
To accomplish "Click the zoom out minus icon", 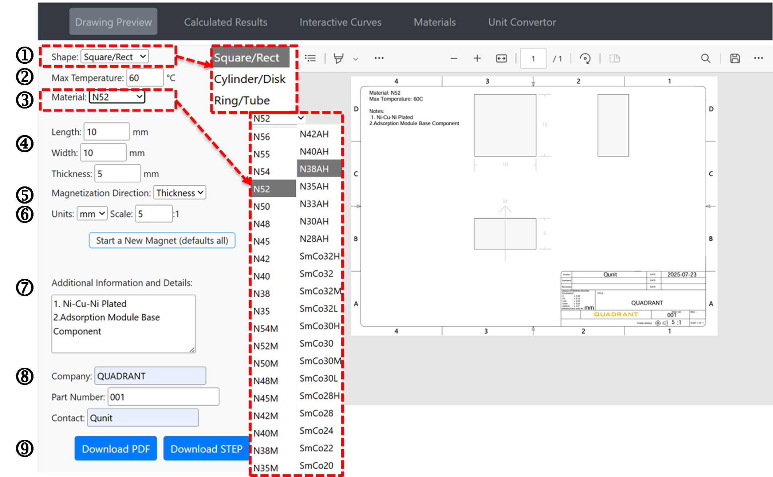I will tap(454, 59).
